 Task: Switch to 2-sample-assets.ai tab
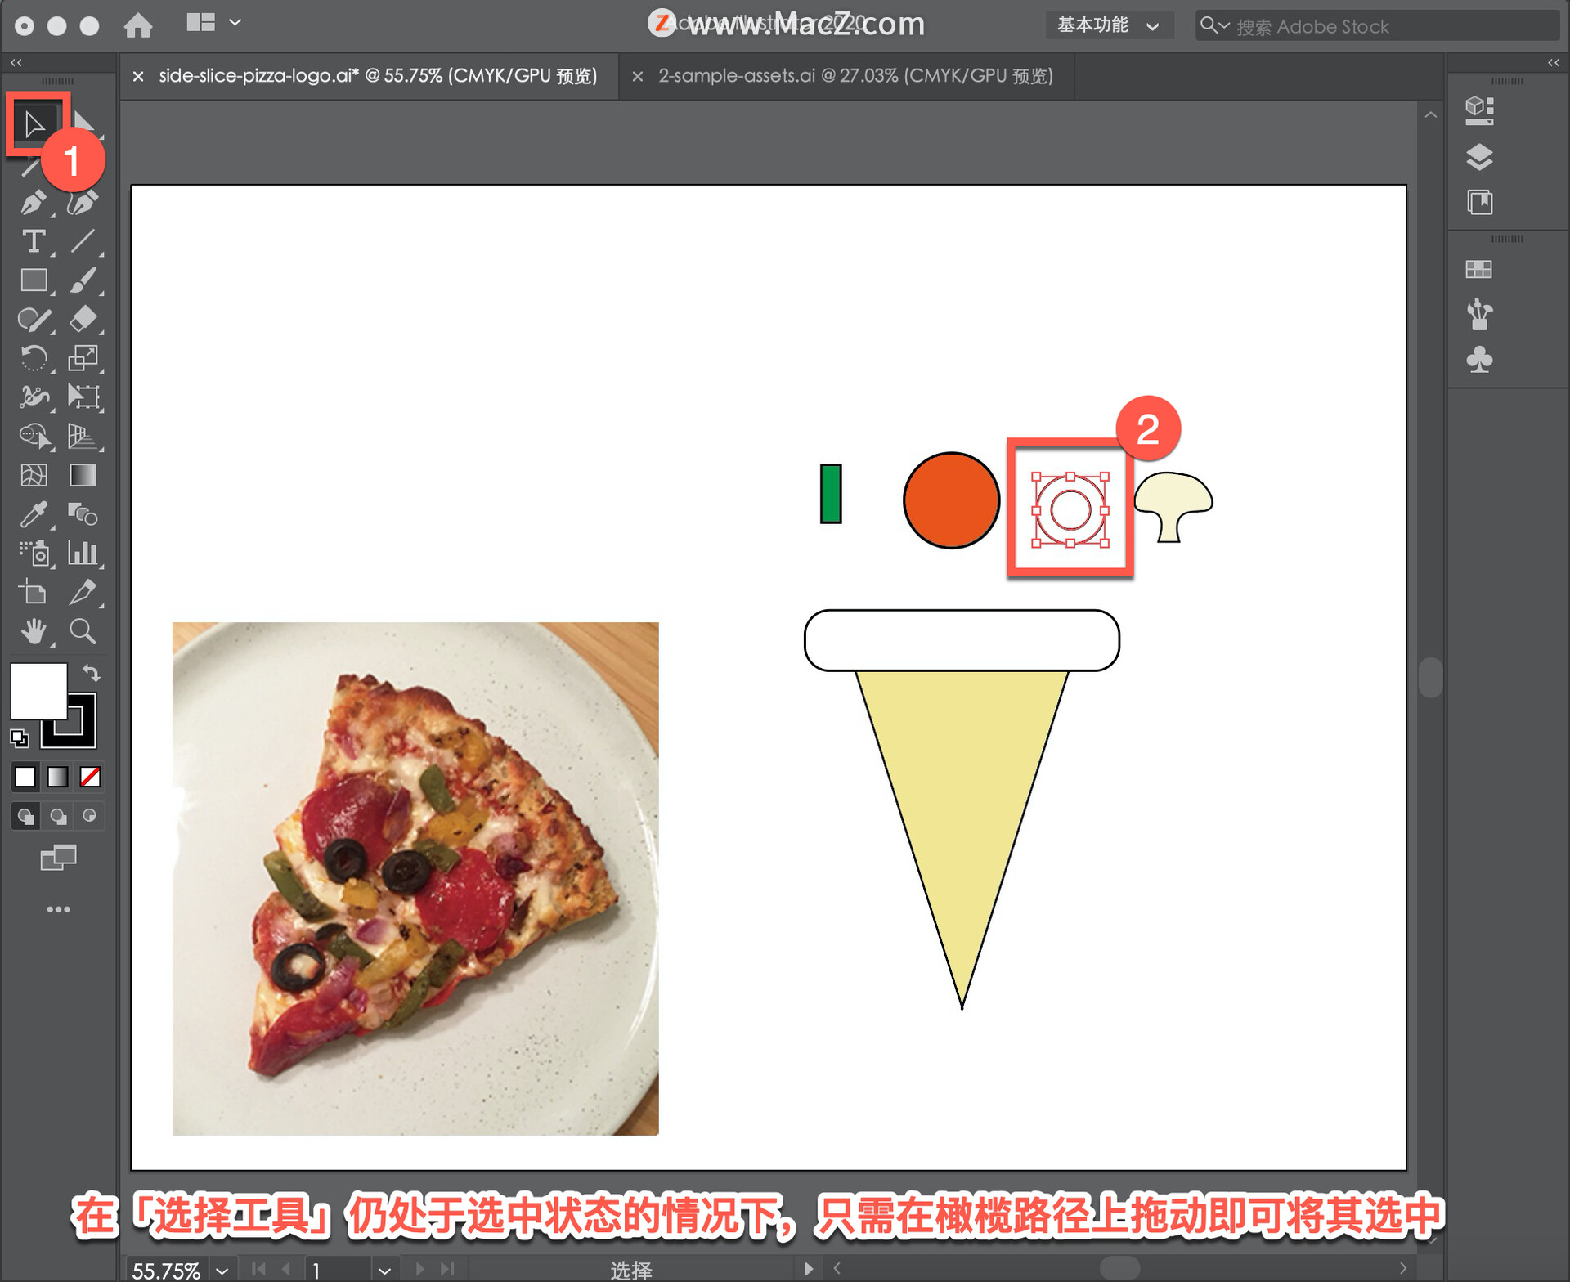(855, 76)
